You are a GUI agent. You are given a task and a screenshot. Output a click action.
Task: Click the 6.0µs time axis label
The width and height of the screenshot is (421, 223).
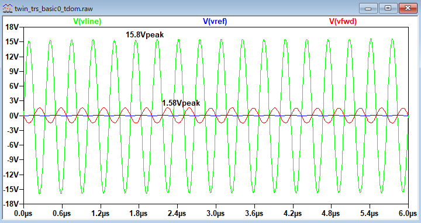pyautogui.click(x=408, y=214)
